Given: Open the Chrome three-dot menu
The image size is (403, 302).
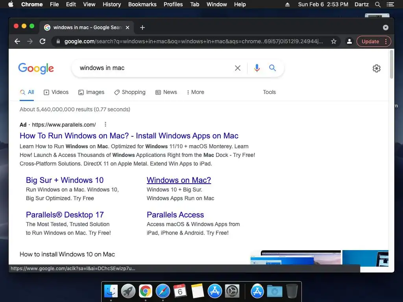Looking at the screenshot, I should [386, 41].
